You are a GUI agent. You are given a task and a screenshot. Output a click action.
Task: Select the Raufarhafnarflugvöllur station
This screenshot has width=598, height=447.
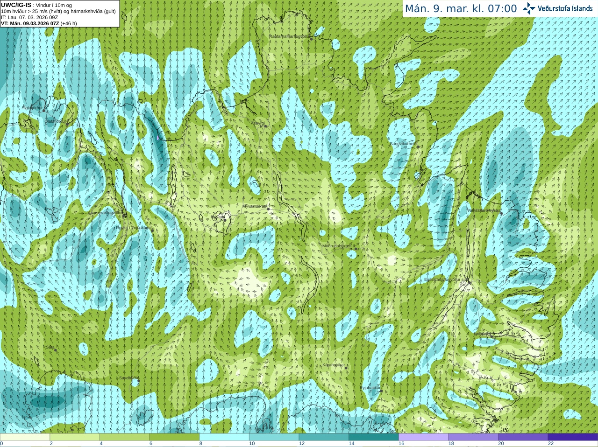312,39
